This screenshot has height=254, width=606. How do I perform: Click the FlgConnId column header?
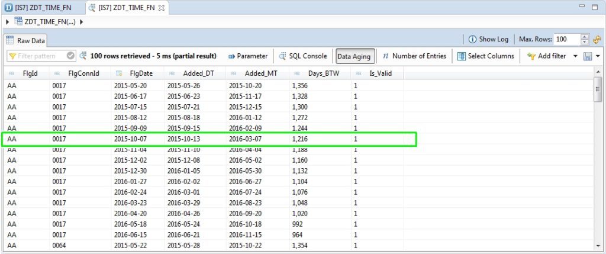tap(80, 73)
